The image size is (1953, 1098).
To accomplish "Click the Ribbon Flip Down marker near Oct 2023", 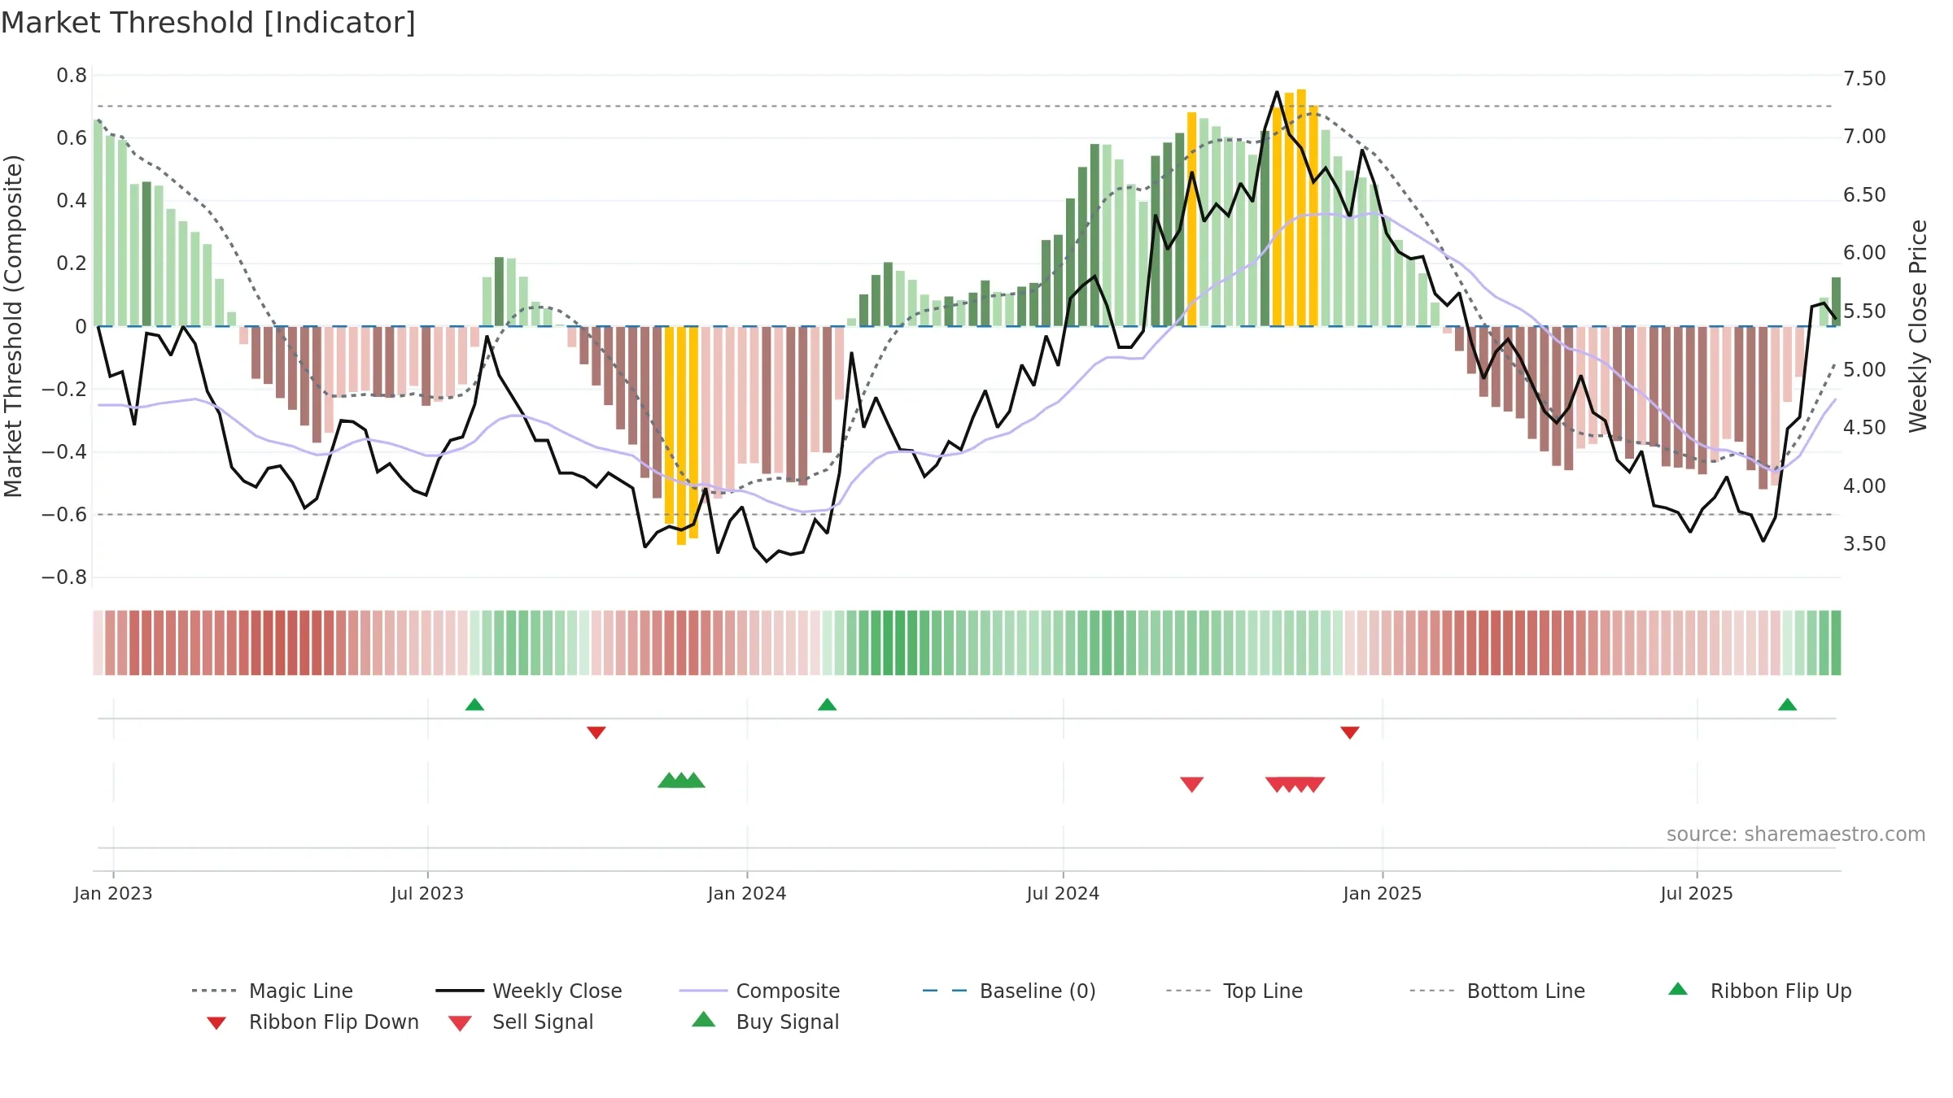I will pos(596,732).
